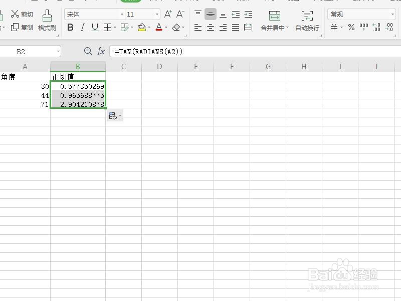Open alignment group dialog launcher
This screenshot has height=301, width=401.
pyautogui.click(x=320, y=36)
